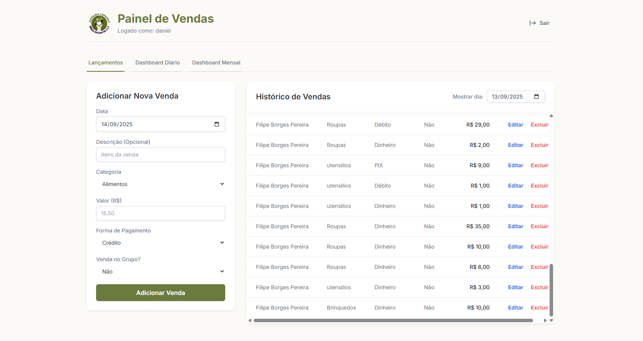643x341 pixels.
Task: Delete the Roupas R$ 10,00 sale
Action: (540, 247)
